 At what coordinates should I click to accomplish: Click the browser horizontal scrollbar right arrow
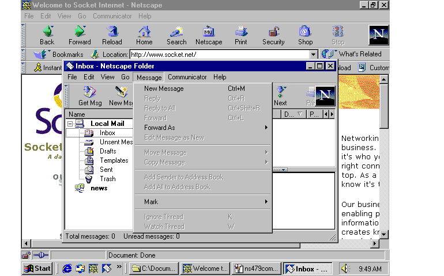pyautogui.click(x=375, y=244)
